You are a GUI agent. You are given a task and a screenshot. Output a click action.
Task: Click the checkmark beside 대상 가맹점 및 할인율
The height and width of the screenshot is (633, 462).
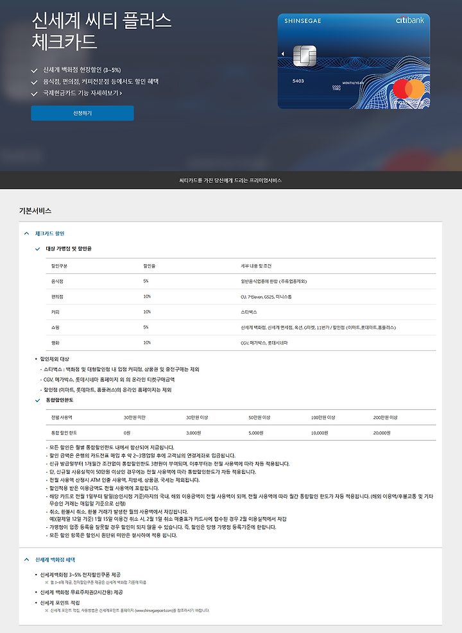pyautogui.click(x=38, y=249)
